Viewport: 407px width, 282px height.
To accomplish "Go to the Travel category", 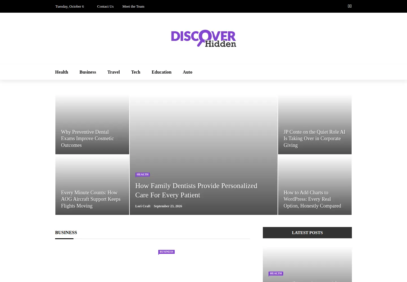I will point(114,72).
